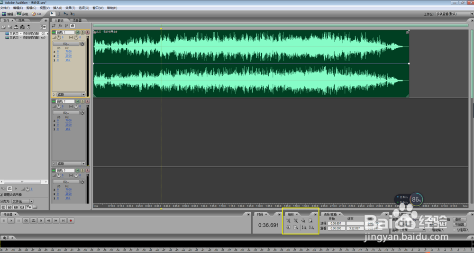Click Import File icon in Files panel
The image size is (474, 253).
pyautogui.click(x=4, y=27)
